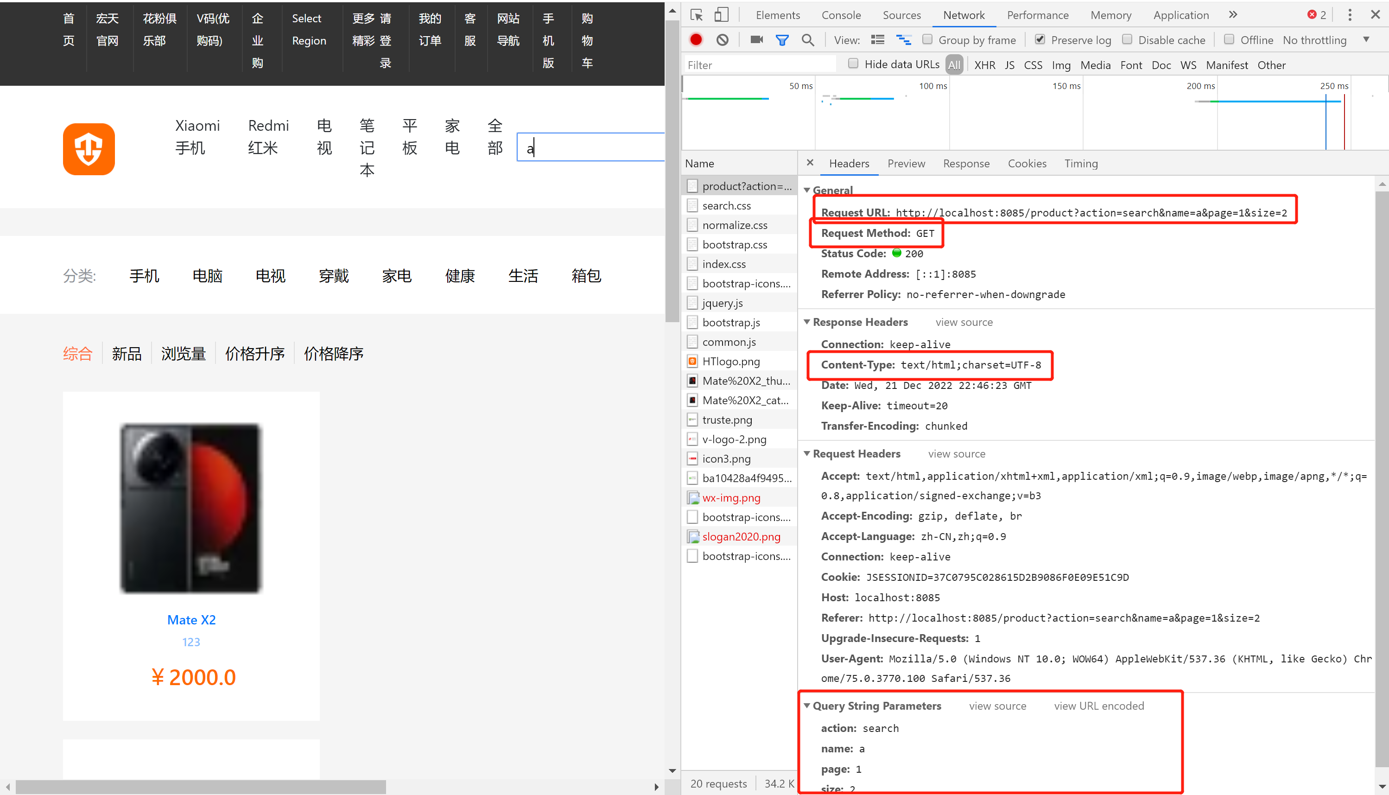Toggle the waterfall overview view icon
This screenshot has width=1389, height=795.
pyautogui.click(x=904, y=40)
